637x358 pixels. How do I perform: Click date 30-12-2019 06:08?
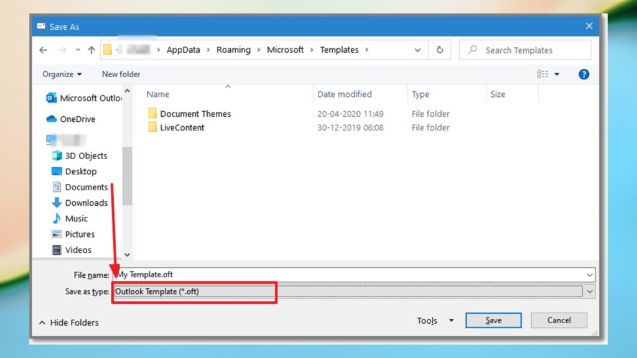(x=350, y=127)
